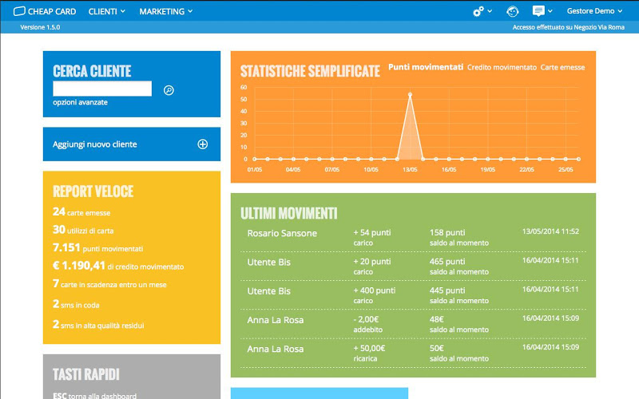Click the Cerca Cliente search field
639x399 pixels.
pyautogui.click(x=102, y=89)
